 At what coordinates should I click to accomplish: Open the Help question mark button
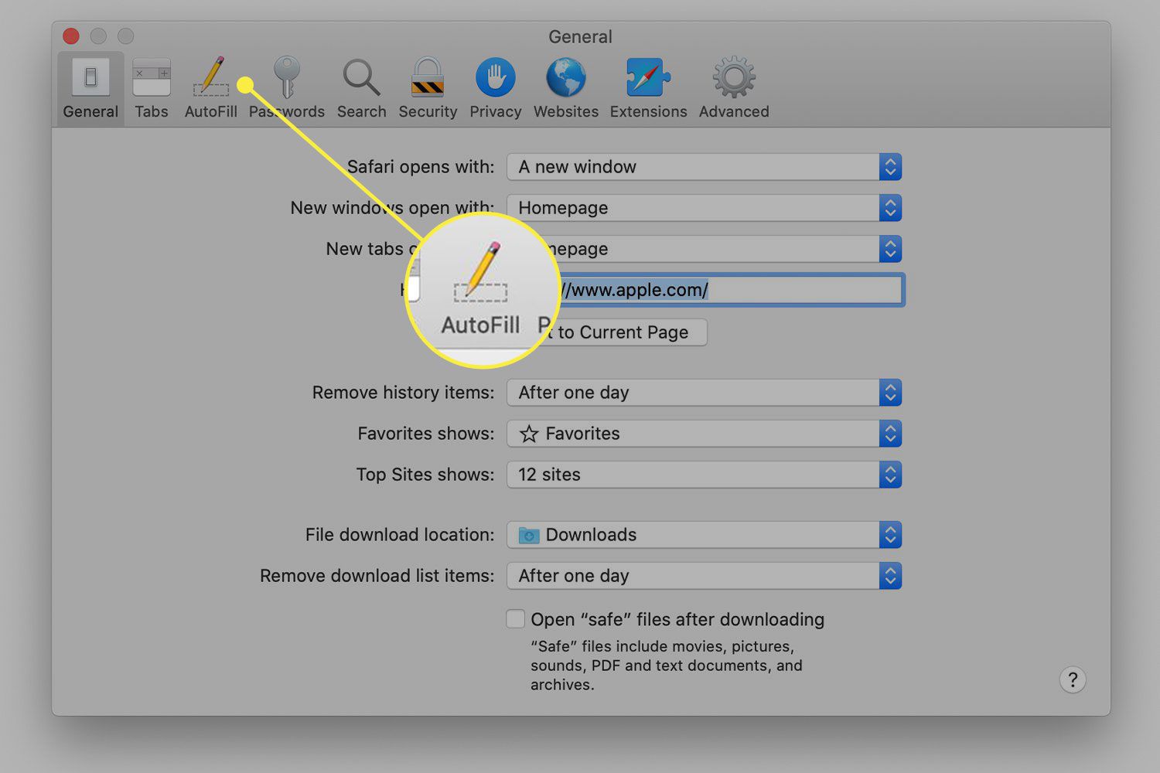1073,680
